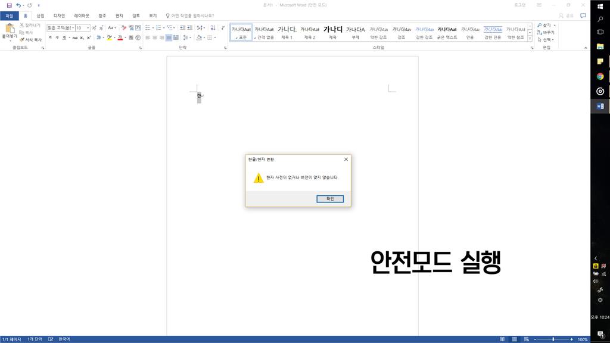Apply the 간격 없음 no spacing style
Image resolution: width=610 pixels, height=343 pixels.
click(x=264, y=32)
